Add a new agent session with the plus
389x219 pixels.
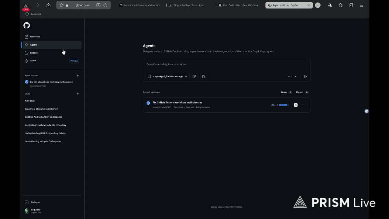78,76
